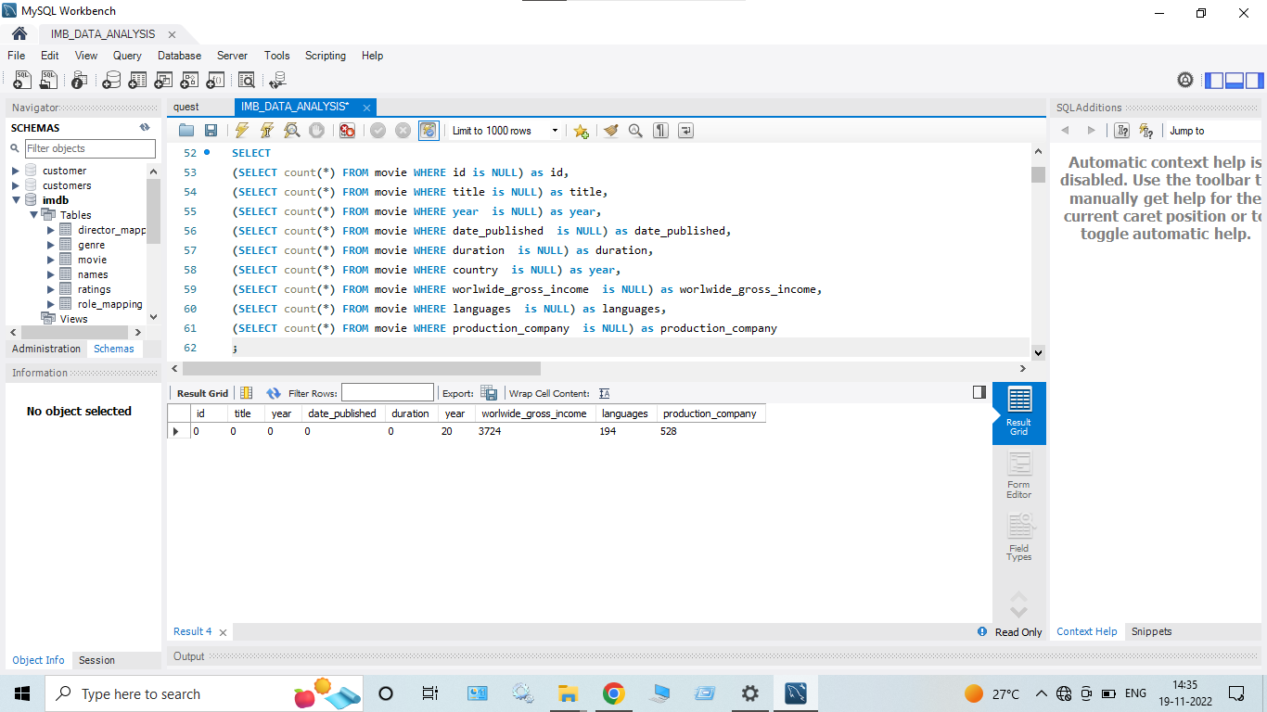Open the Explain Plan icon for the query

(291, 130)
